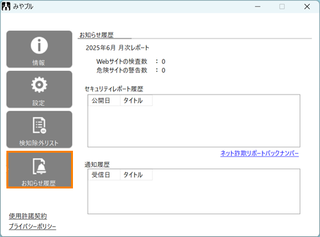This screenshot has height=237, width=320.
Task: Close the みやブル window
Action: click(307, 6)
